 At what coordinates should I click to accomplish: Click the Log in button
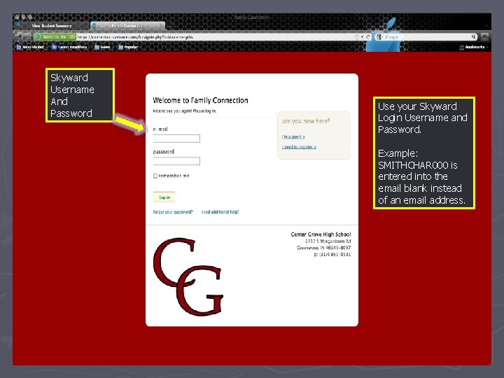pos(164,197)
